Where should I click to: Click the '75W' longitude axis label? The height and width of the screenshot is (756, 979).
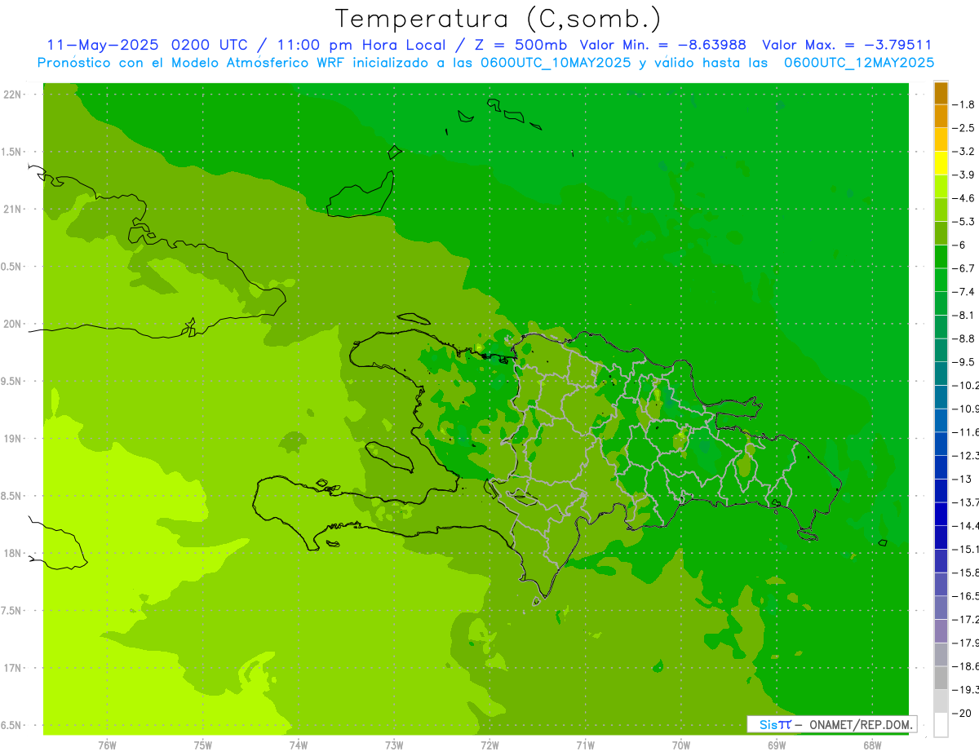click(202, 745)
